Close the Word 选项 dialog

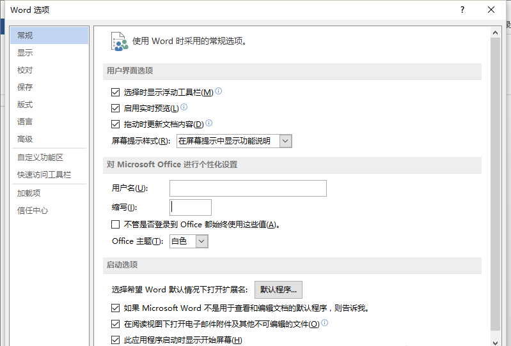491,10
